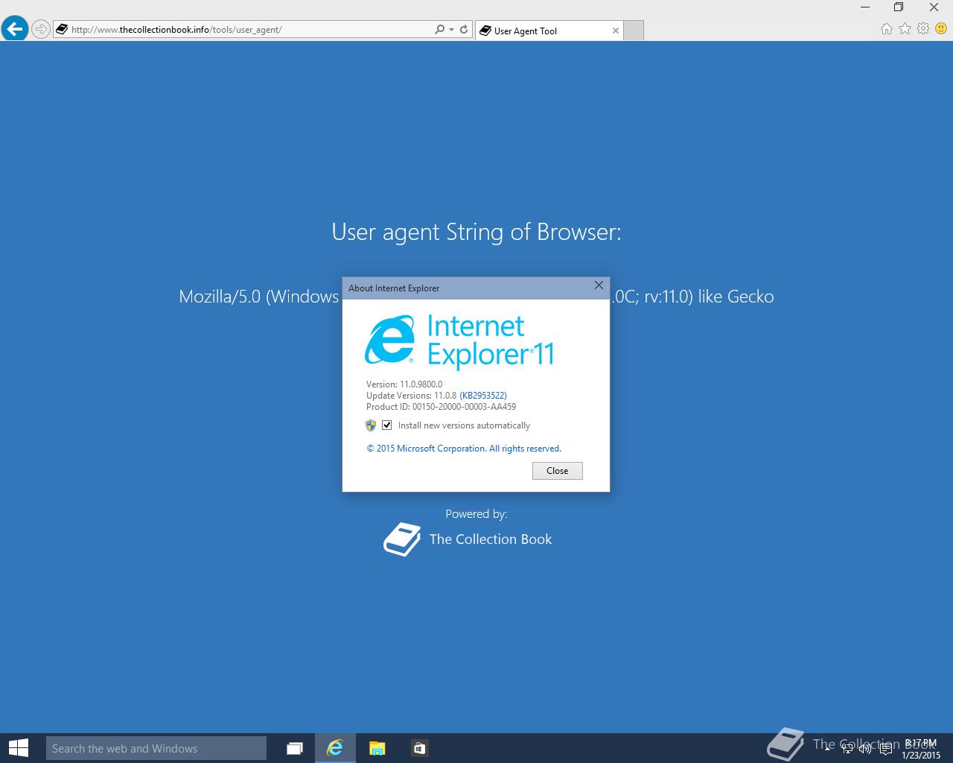Click the Product ID text line
953x763 pixels.
[441, 407]
